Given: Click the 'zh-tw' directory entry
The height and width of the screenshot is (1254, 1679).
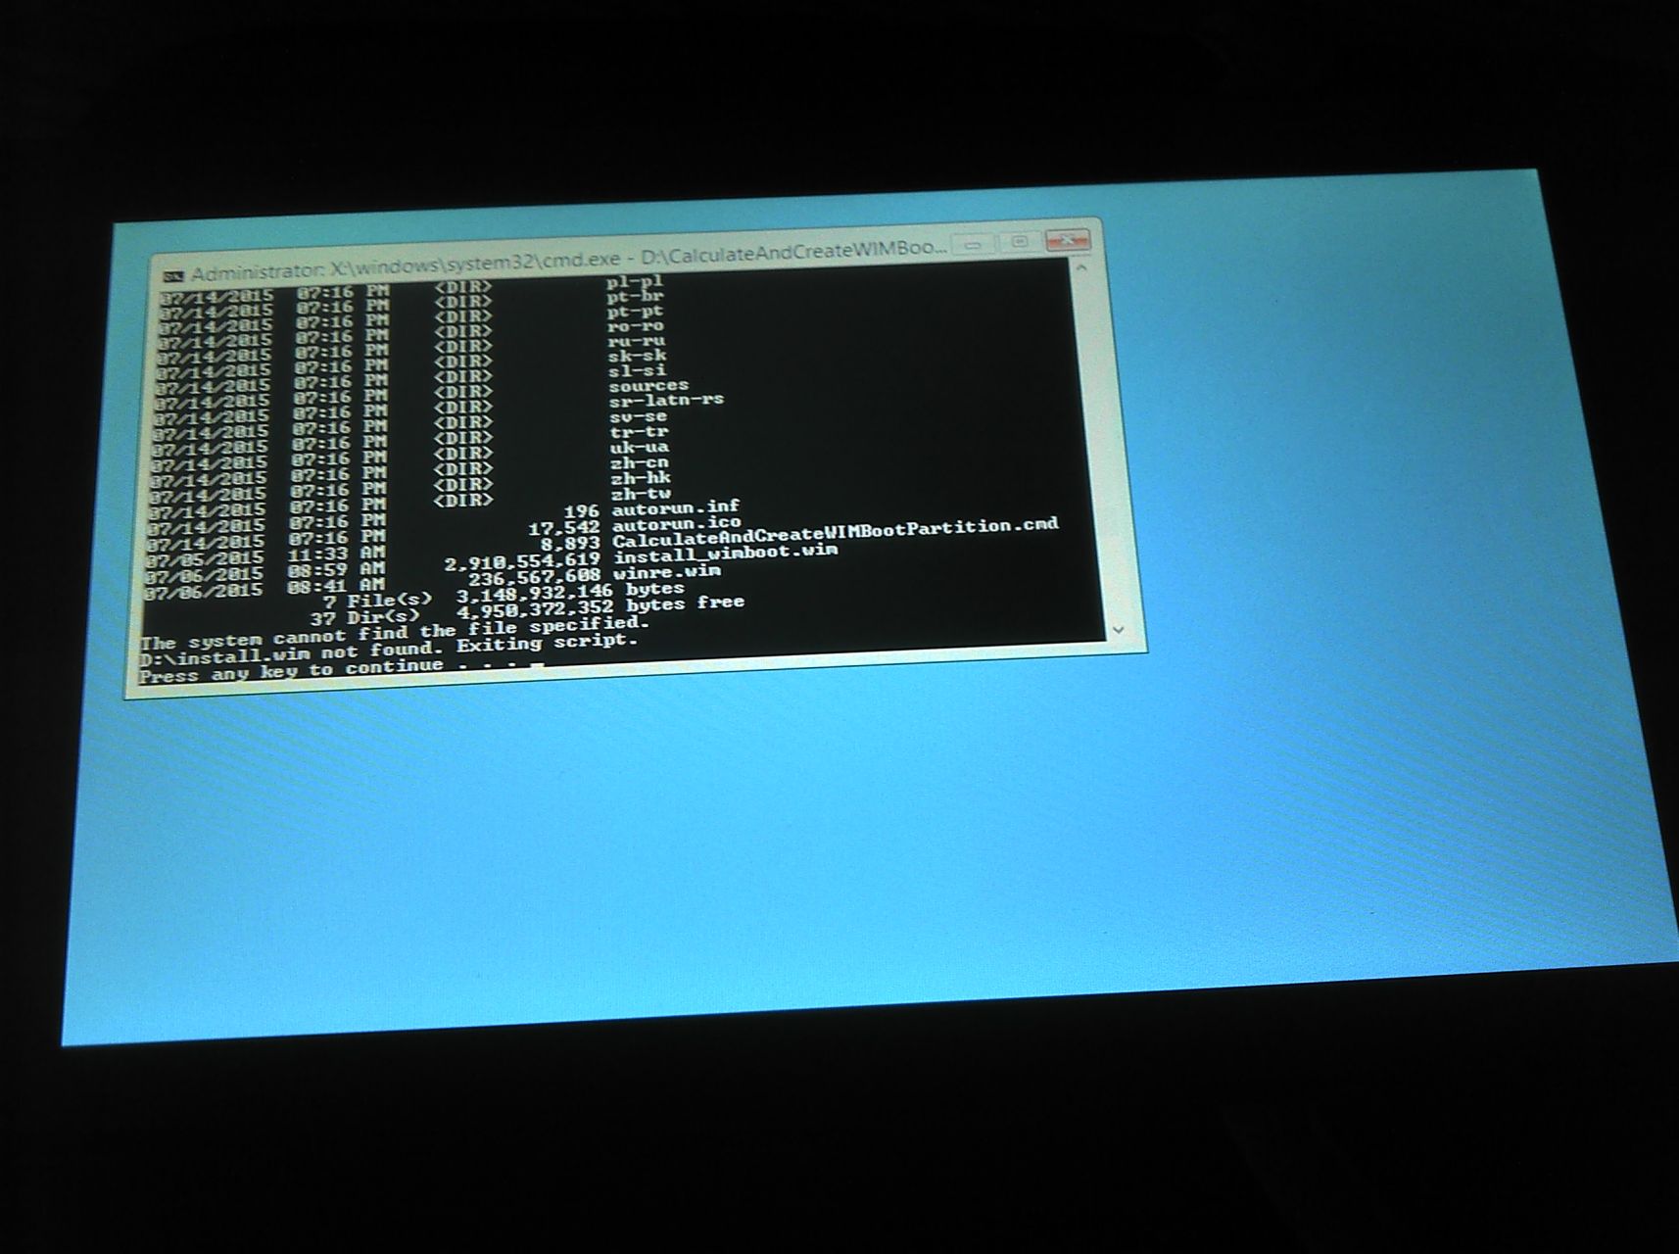Looking at the screenshot, I should point(641,494).
